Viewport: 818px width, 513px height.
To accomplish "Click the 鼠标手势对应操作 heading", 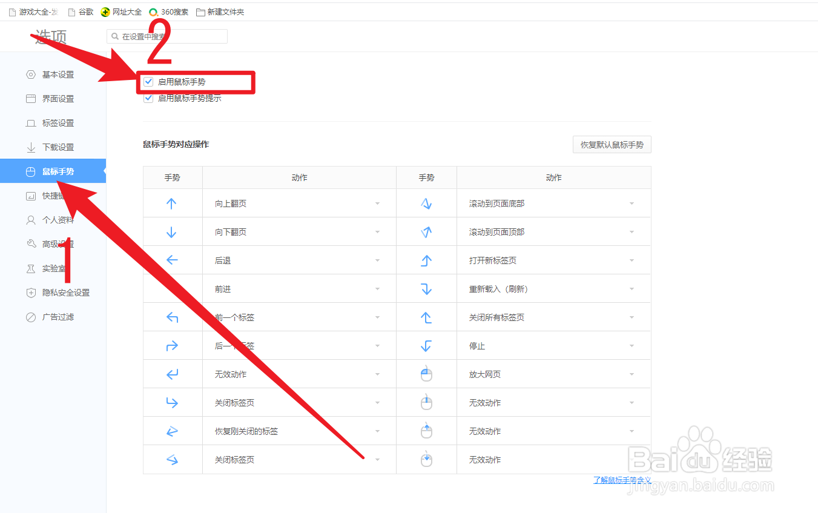I will (x=176, y=145).
